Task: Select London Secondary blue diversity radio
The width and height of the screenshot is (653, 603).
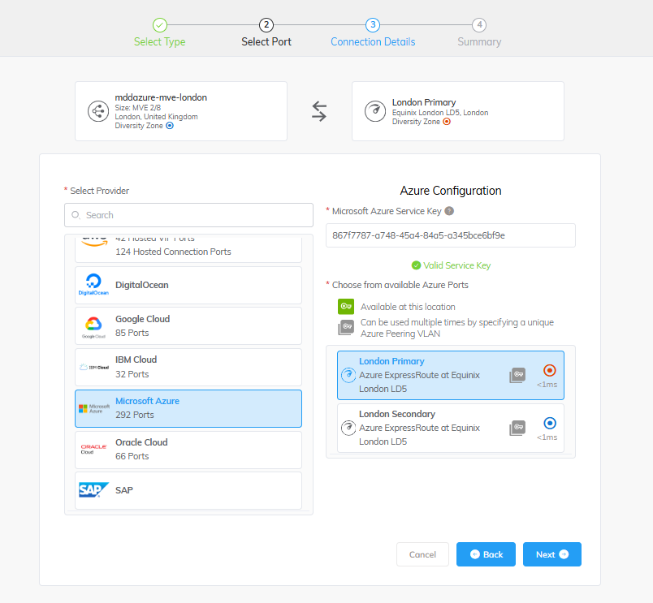Action: coord(550,423)
